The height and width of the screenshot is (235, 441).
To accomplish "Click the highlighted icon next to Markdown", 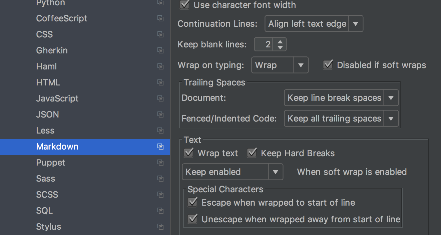I will coord(160,147).
